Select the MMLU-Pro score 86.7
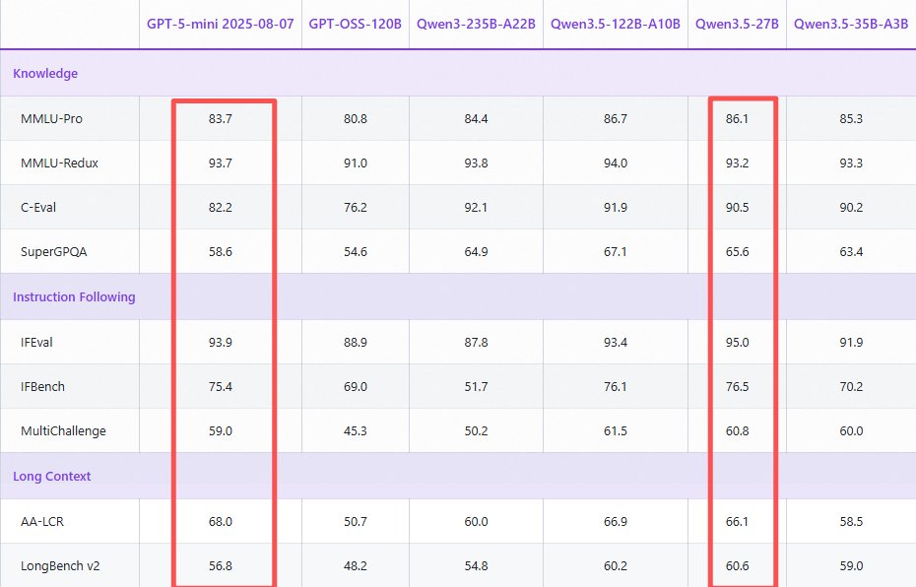 (x=616, y=118)
